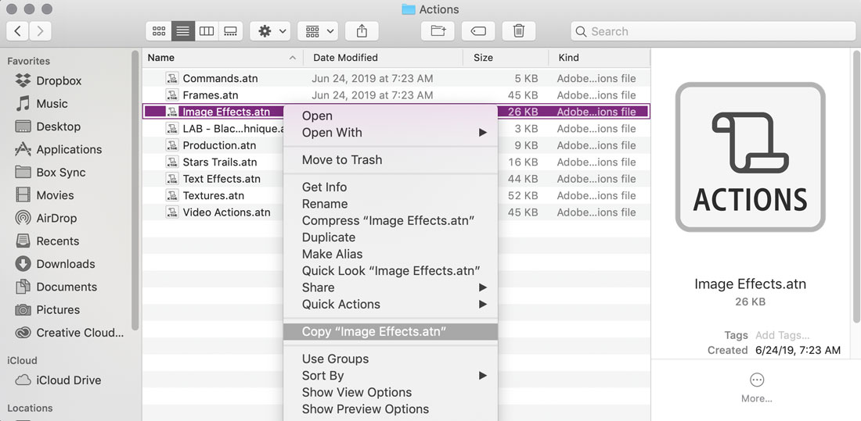Switch to gallery view

(x=231, y=31)
